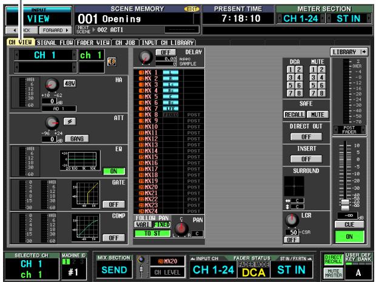Open the channel icon selector next to ch 1
Screen dimensions: 376x282
coord(112,62)
